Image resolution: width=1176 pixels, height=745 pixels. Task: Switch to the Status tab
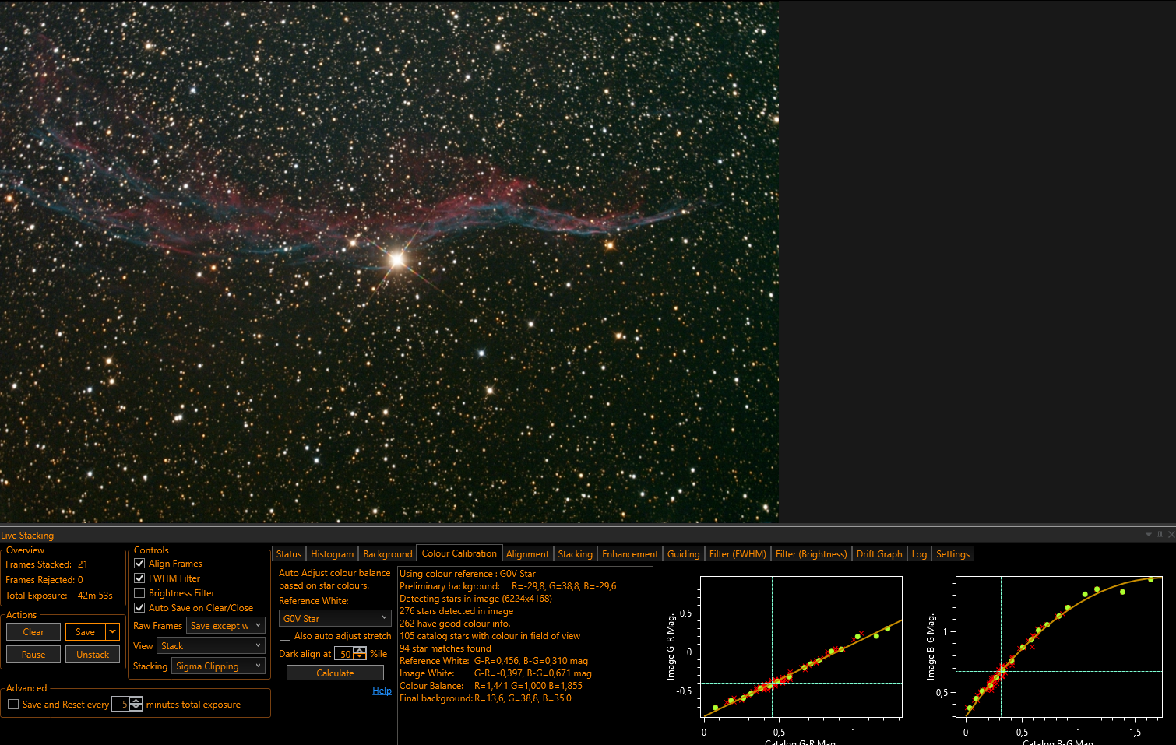pyautogui.click(x=288, y=554)
